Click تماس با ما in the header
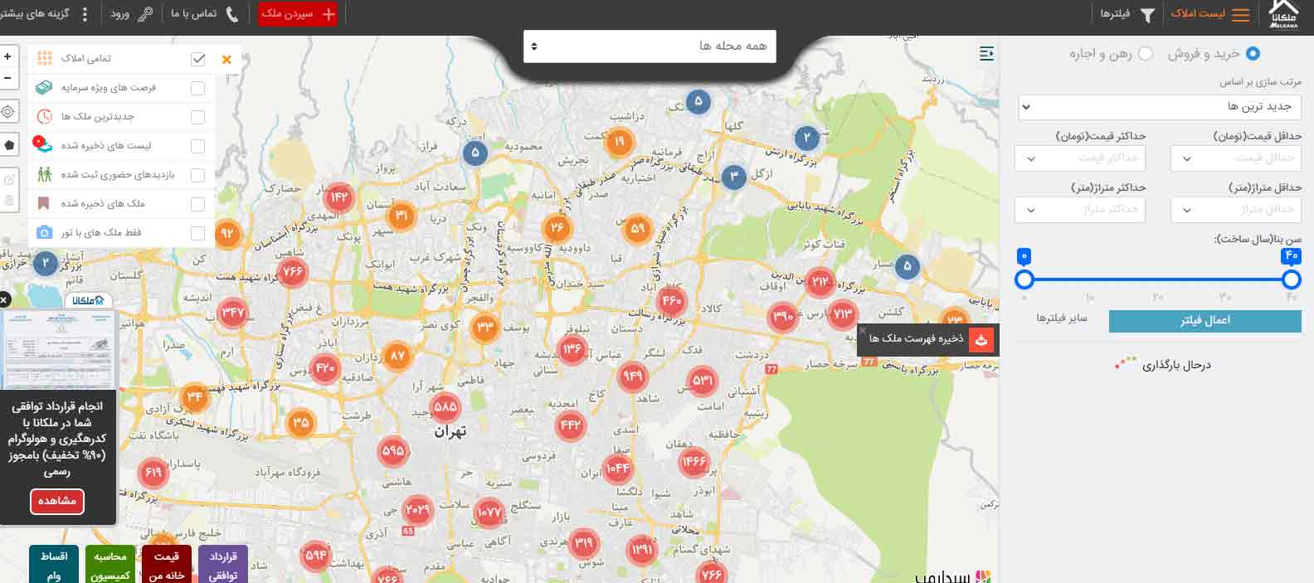Image resolution: width=1314 pixels, height=583 pixels. coord(193,14)
